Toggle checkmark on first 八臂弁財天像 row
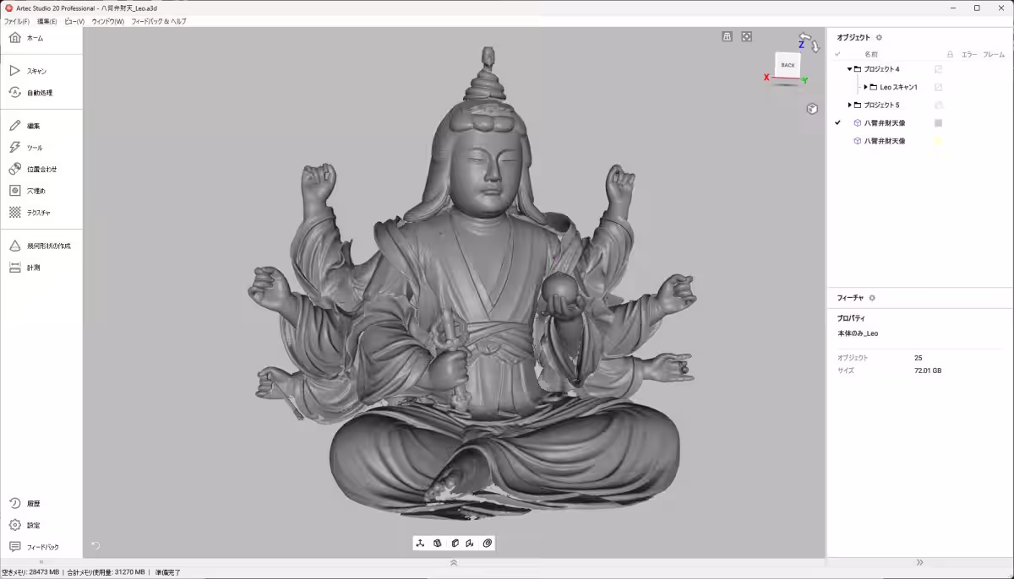Image resolution: width=1014 pixels, height=579 pixels. [x=838, y=123]
